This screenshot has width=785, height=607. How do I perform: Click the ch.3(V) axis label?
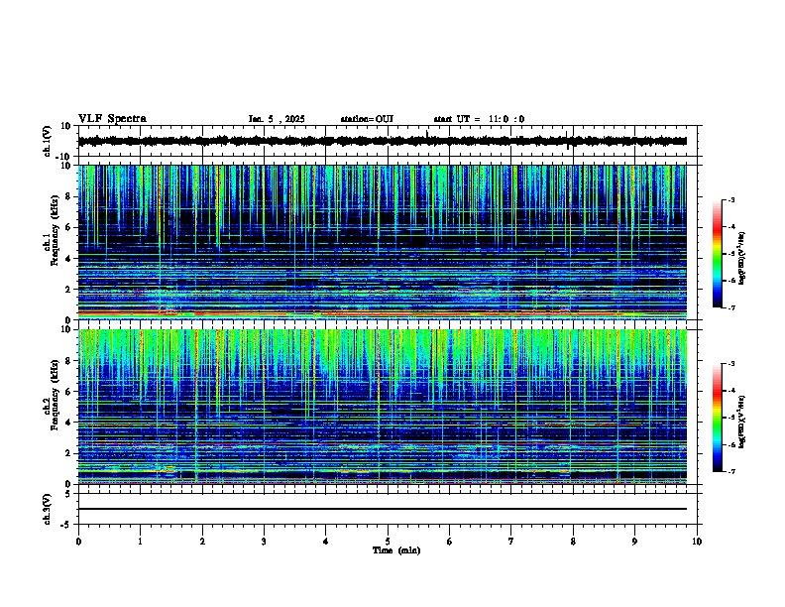(48, 509)
